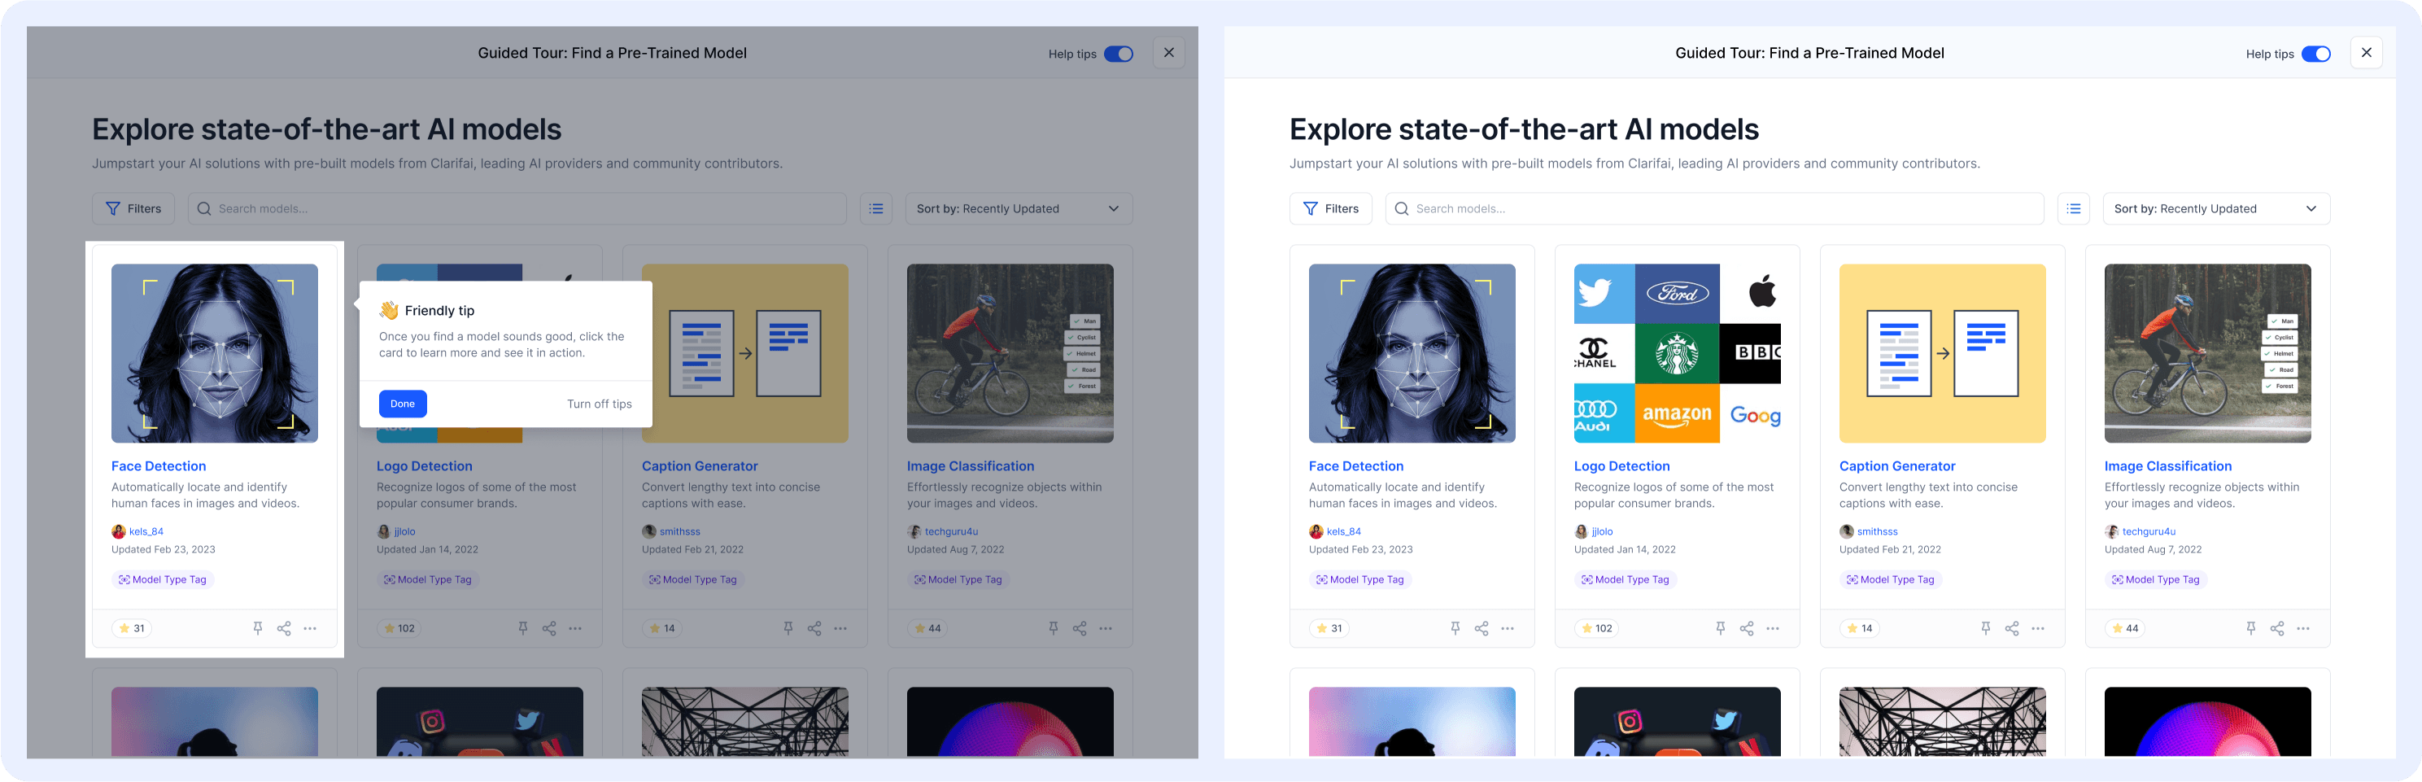The width and height of the screenshot is (2422, 782).
Task: Open Filters in the right window
Action: pos(1331,208)
